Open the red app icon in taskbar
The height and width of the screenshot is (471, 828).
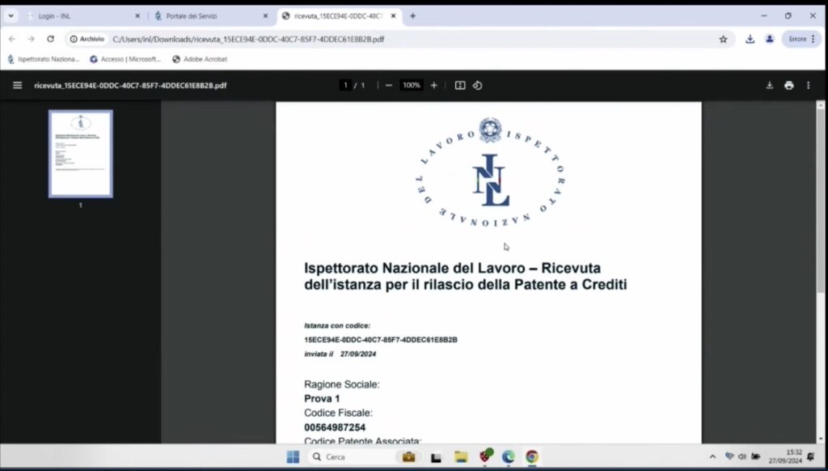click(485, 456)
